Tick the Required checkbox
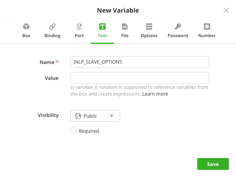236x177 pixels. pyautogui.click(x=73, y=130)
